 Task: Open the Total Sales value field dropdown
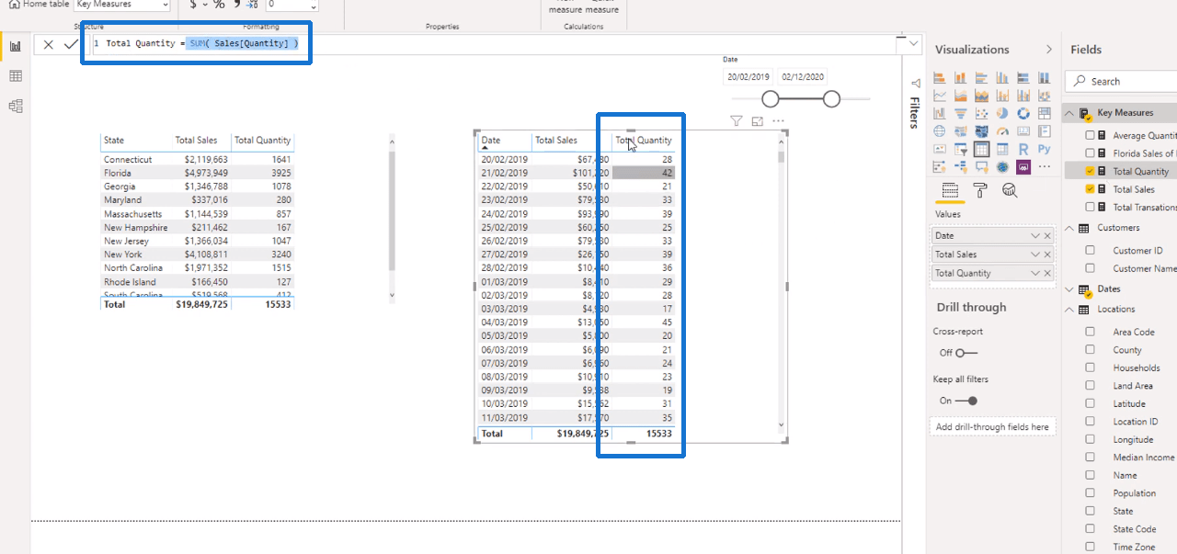tap(1036, 254)
